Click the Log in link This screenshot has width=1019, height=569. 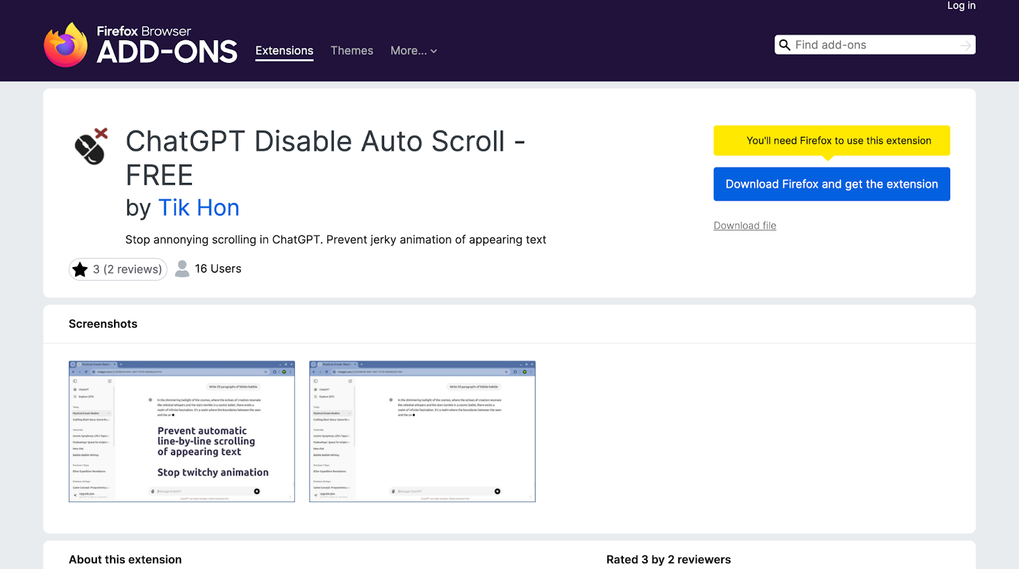pyautogui.click(x=961, y=6)
